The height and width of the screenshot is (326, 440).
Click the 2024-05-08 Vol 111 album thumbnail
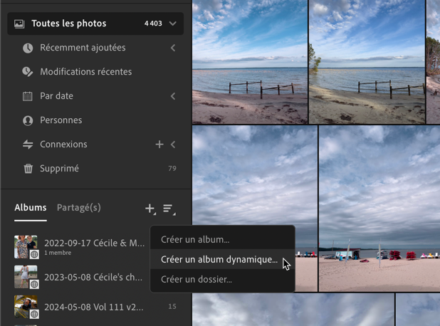pos(26,306)
